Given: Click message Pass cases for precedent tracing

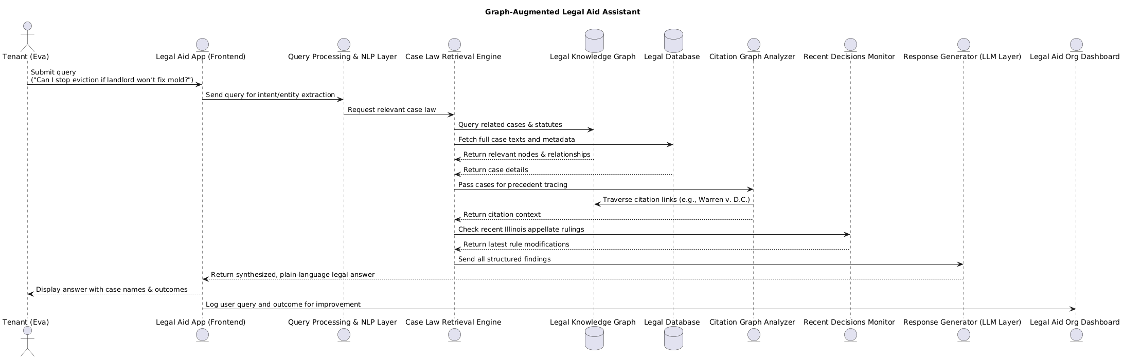Looking at the screenshot, I should pos(512,185).
